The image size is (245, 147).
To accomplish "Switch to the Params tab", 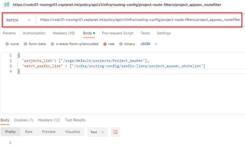I will (x=9, y=33).
